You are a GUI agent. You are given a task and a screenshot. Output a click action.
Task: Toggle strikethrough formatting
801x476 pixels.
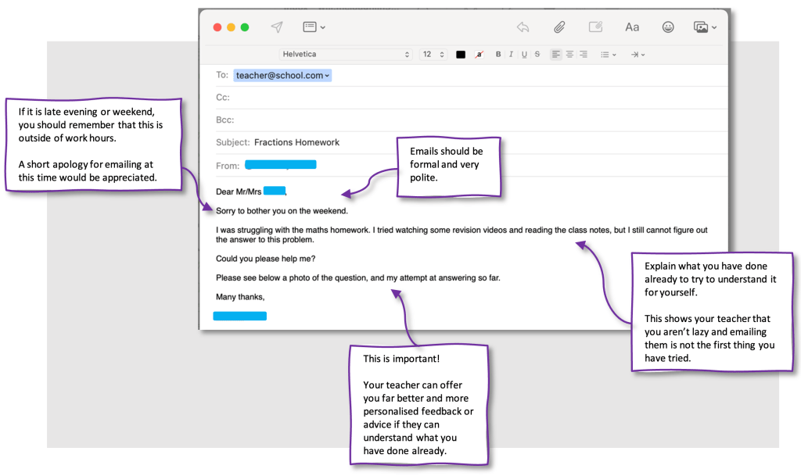(x=537, y=55)
